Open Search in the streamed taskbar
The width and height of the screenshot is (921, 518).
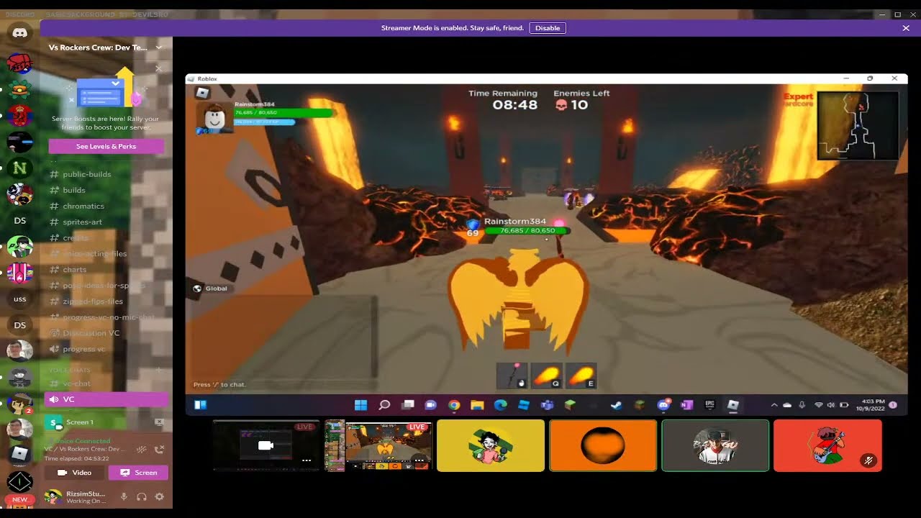tap(384, 405)
